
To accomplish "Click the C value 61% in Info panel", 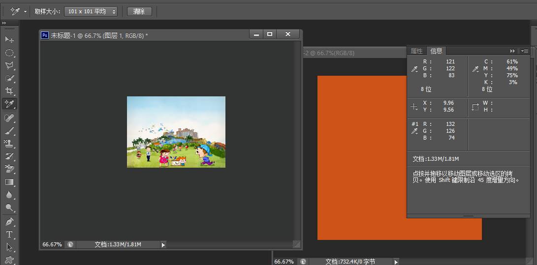I will 512,61.
